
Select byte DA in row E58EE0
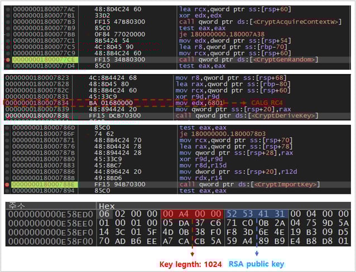184,224
